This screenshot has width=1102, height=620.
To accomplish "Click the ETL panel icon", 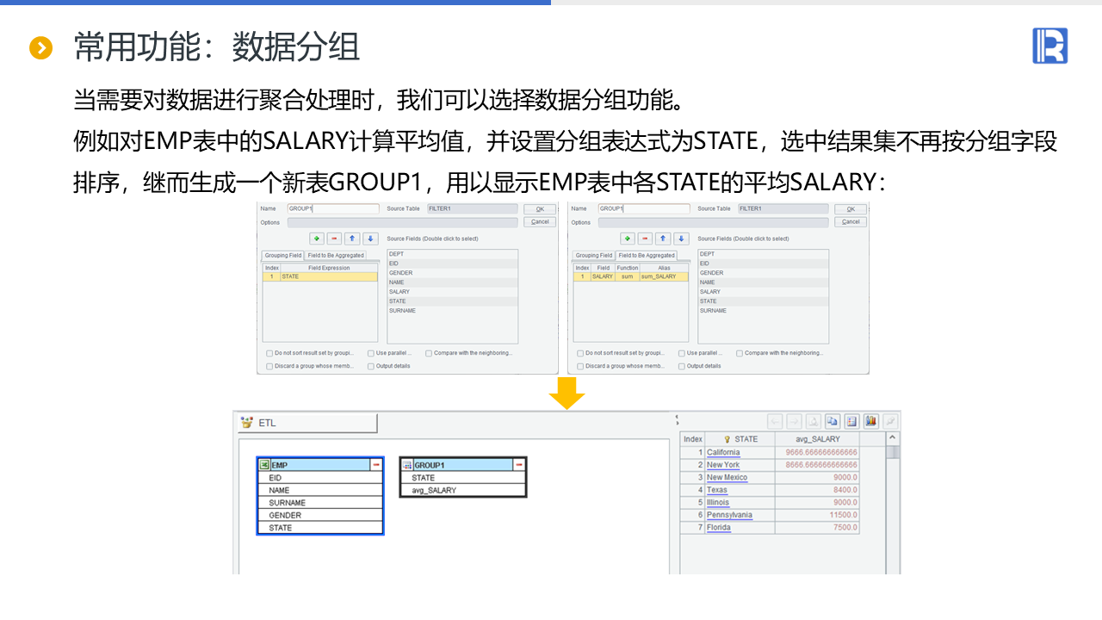I will (247, 423).
